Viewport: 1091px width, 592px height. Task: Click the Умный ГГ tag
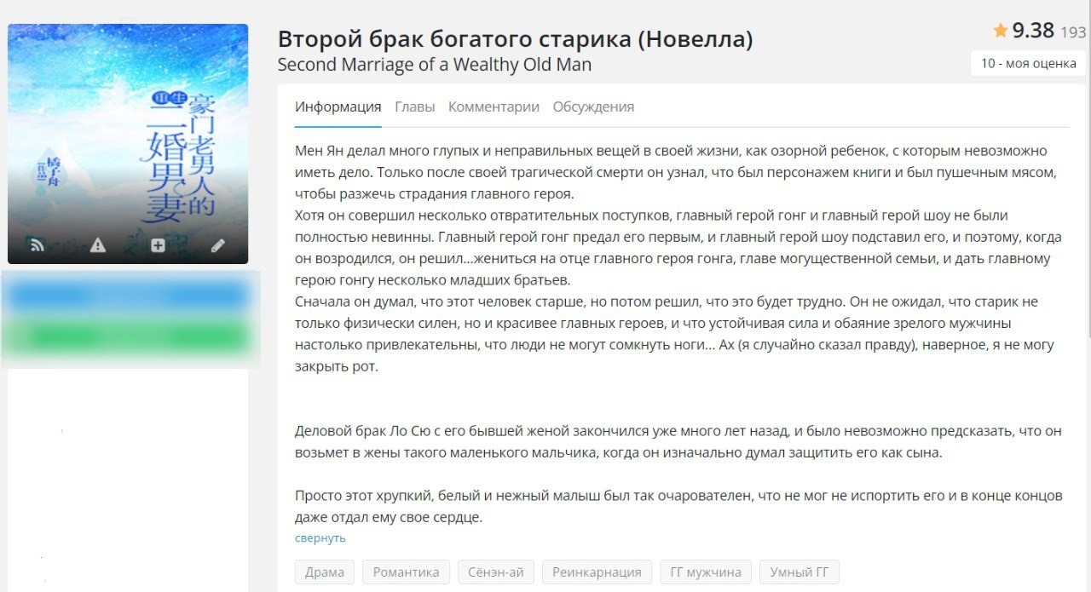click(x=799, y=572)
